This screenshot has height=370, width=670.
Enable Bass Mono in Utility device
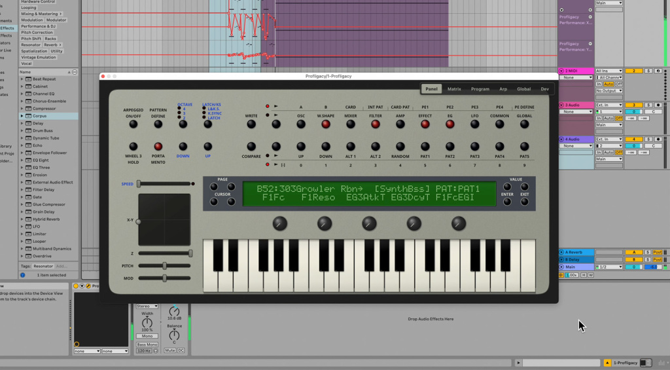click(x=147, y=344)
